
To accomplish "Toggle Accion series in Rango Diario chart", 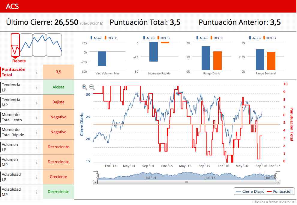I will pyautogui.click(x=202, y=38).
